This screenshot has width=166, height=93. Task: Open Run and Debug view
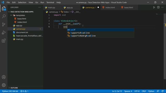(4, 33)
